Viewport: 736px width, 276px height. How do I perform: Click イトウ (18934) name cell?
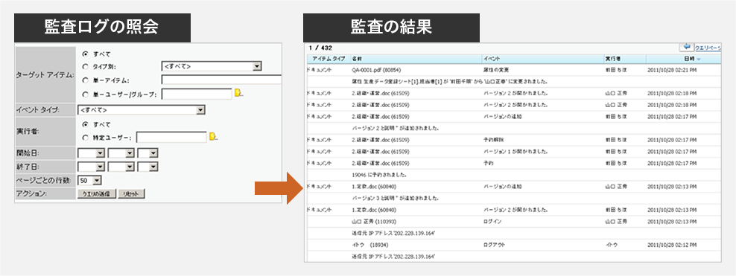[370, 245]
